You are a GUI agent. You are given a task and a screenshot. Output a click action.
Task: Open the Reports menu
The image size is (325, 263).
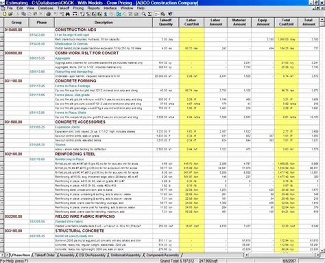coord(93,8)
